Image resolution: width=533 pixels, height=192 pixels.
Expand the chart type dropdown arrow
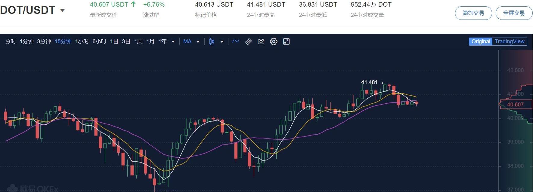tap(222, 42)
